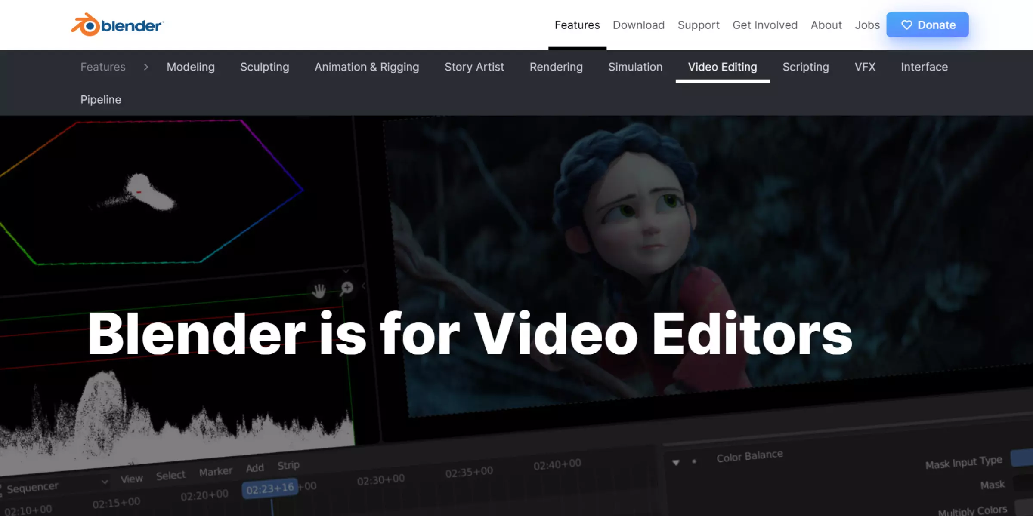Click the Donate button
Screen dimensions: 1033x516
coord(928,25)
